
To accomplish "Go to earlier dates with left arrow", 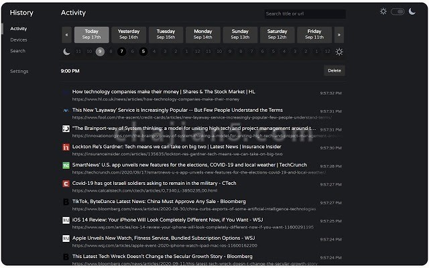I will (x=66, y=35).
